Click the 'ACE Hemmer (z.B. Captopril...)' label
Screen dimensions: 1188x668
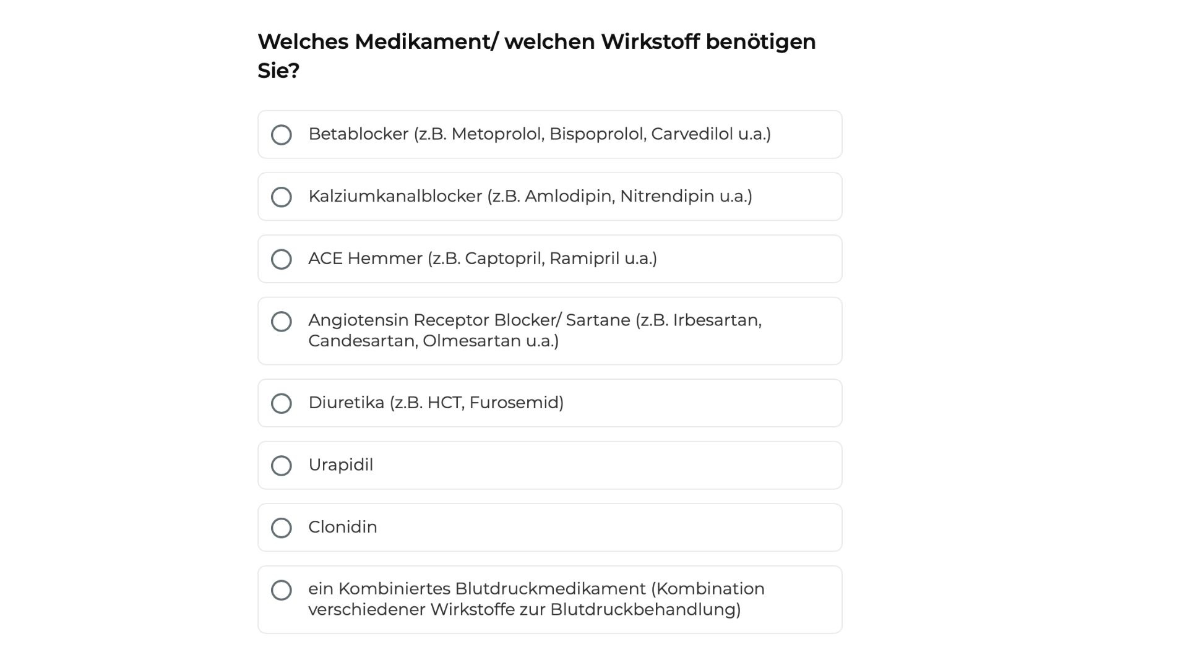tap(482, 259)
